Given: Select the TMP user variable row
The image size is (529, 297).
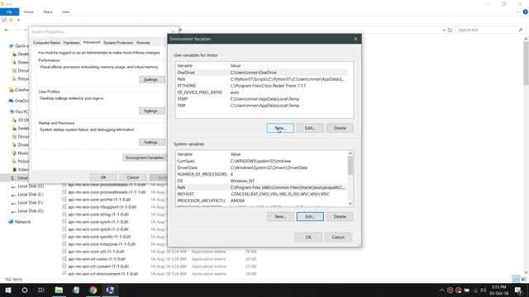Looking at the screenshot, I should (x=261, y=106).
